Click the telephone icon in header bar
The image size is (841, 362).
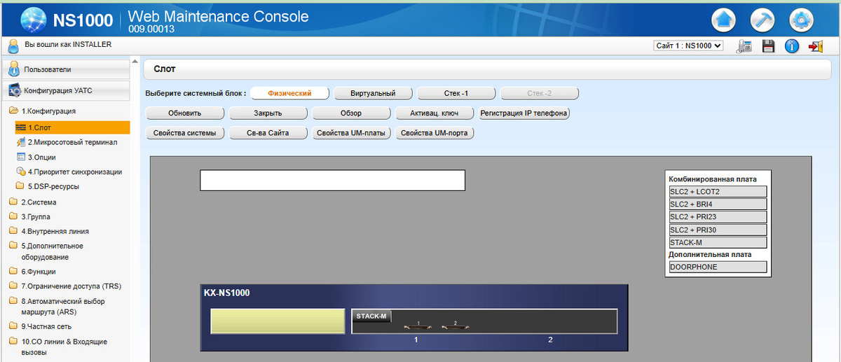pyautogui.click(x=746, y=46)
